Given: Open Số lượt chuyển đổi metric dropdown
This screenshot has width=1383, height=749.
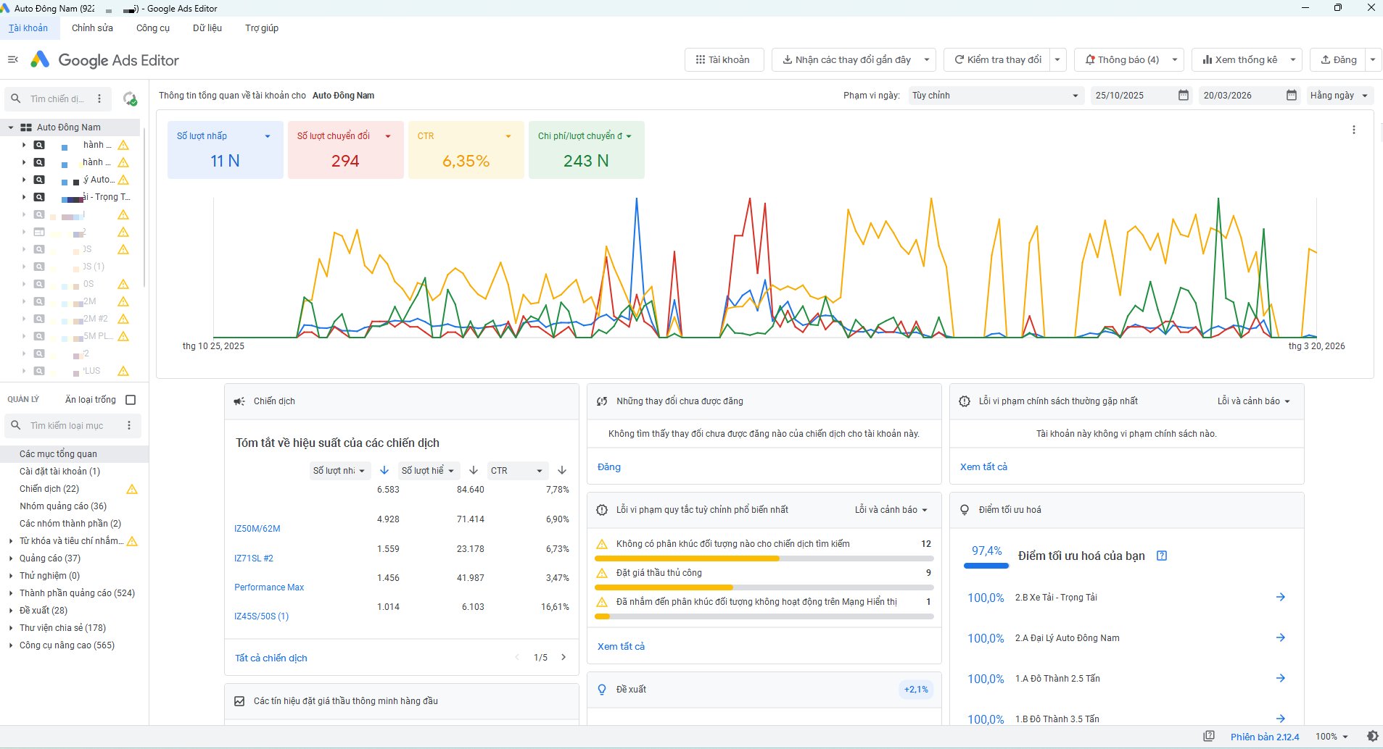Looking at the screenshot, I should [388, 136].
